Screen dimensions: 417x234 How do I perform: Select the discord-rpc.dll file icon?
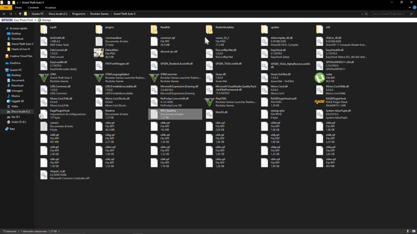pos(154,53)
